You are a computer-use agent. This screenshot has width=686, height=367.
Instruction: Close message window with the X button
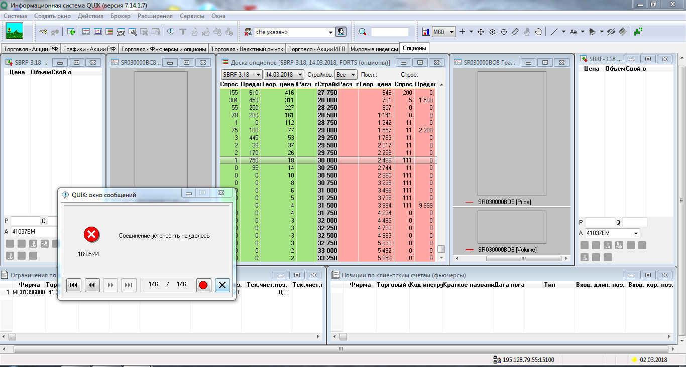click(x=222, y=285)
